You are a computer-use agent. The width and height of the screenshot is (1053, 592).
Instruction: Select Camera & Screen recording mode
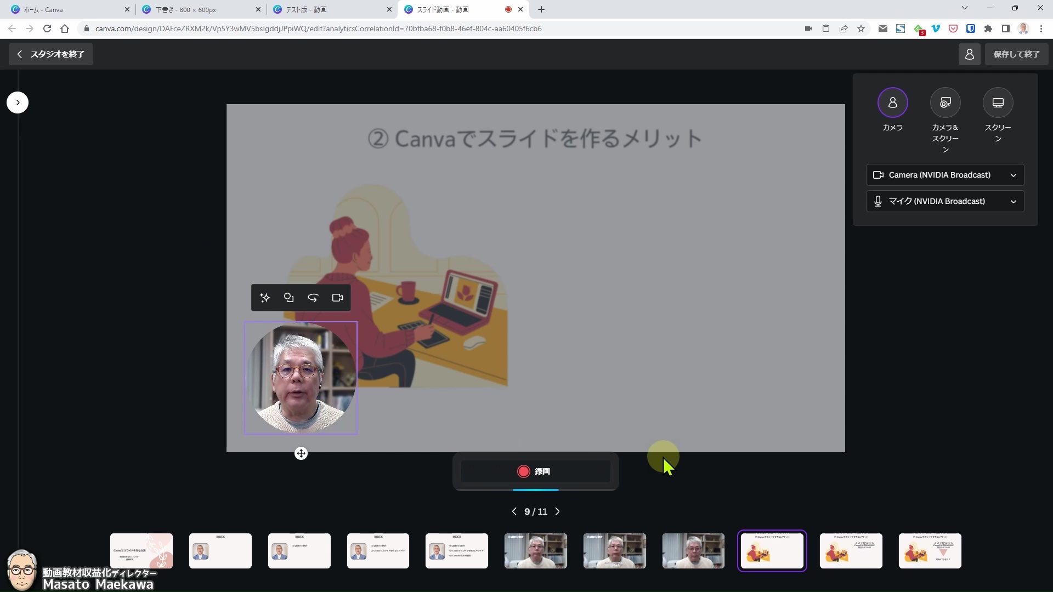click(945, 103)
